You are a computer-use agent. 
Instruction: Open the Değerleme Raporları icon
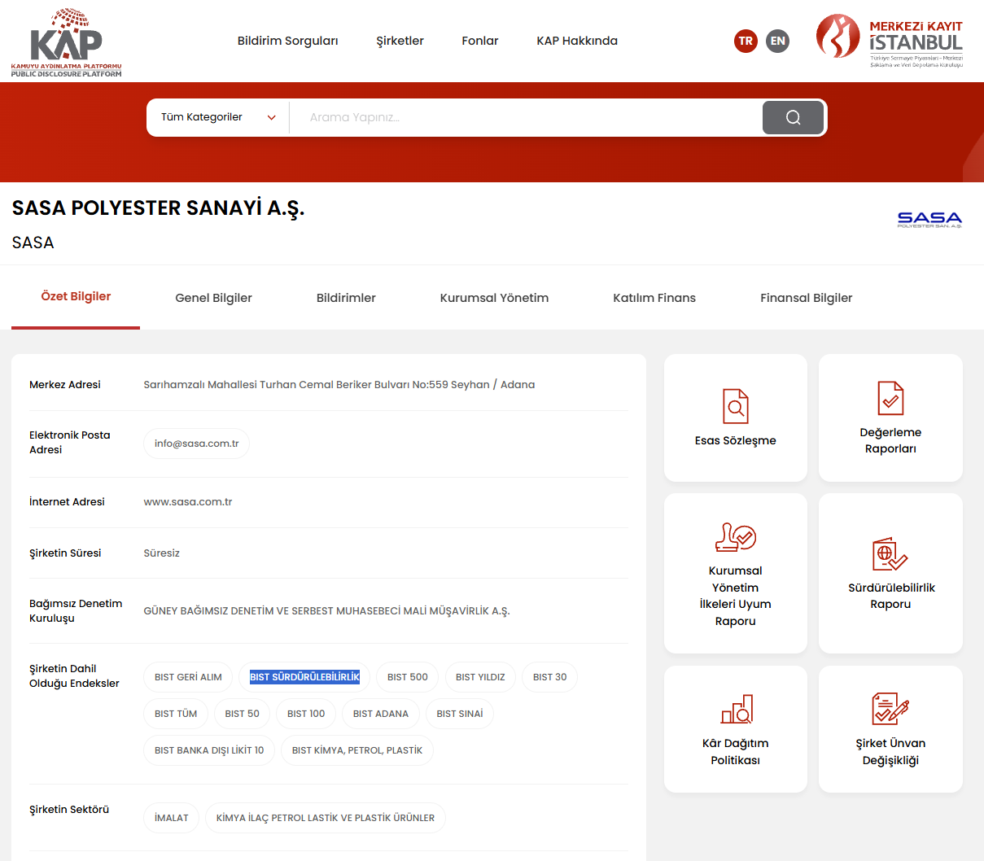pyautogui.click(x=890, y=399)
